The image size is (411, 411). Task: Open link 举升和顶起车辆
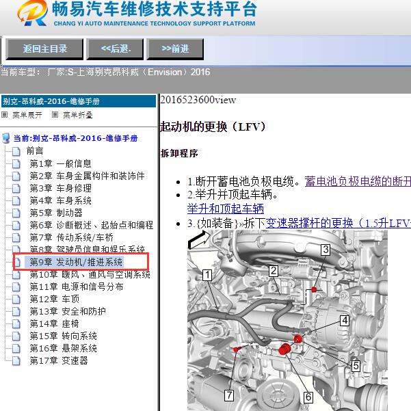click(x=226, y=209)
